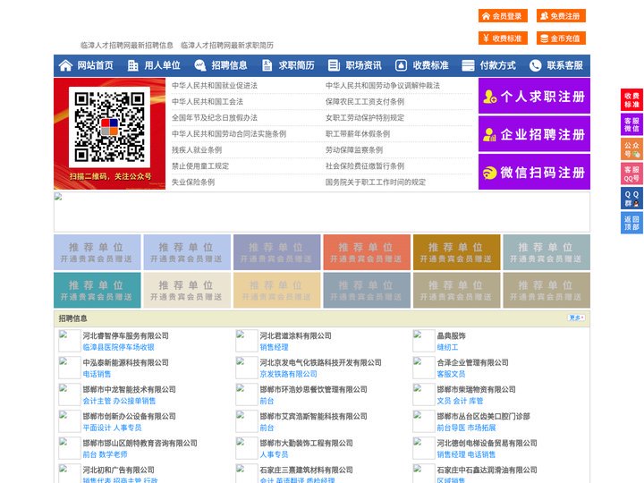The height and width of the screenshot is (483, 644).
Task: Click the orange 收费标准 button at top
Action: (x=503, y=38)
